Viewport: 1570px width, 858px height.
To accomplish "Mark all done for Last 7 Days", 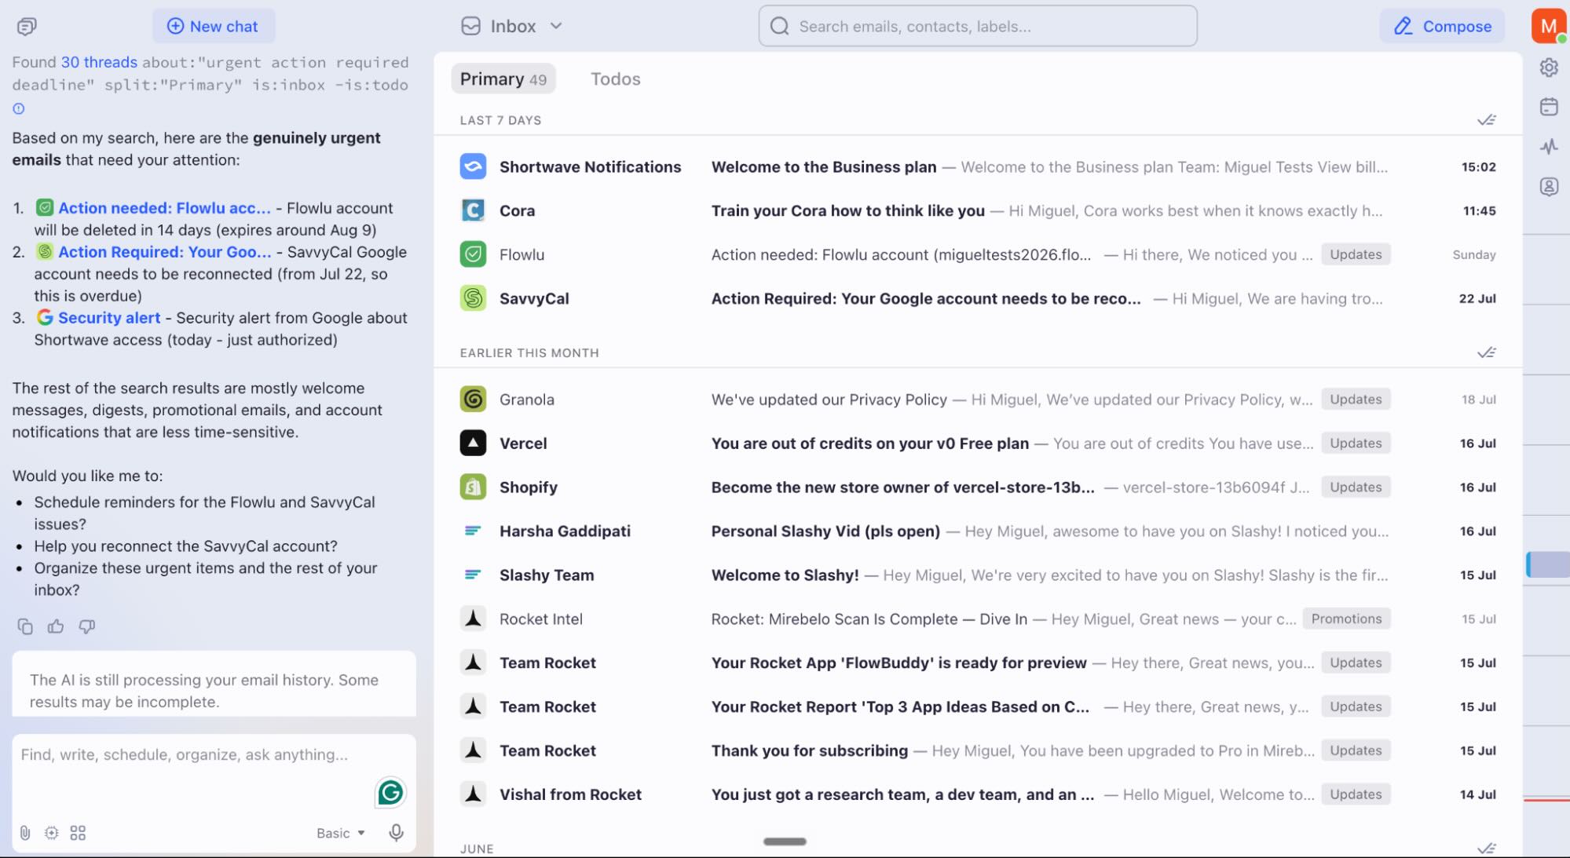I will (x=1486, y=120).
